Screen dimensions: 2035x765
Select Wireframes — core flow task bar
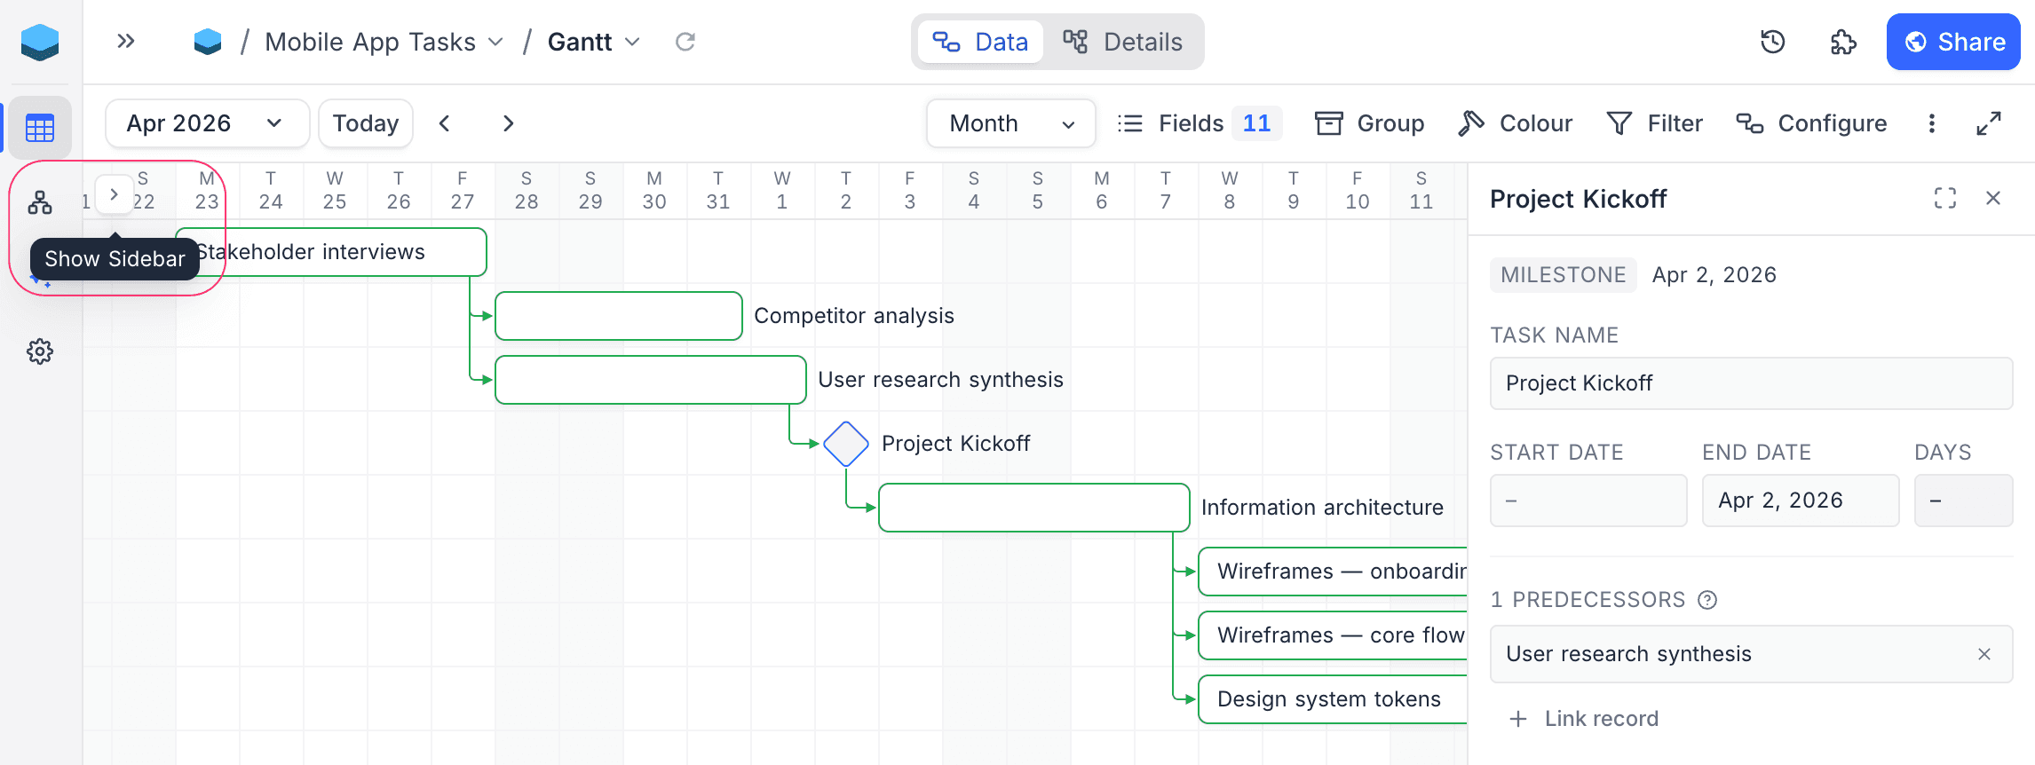click(1333, 635)
